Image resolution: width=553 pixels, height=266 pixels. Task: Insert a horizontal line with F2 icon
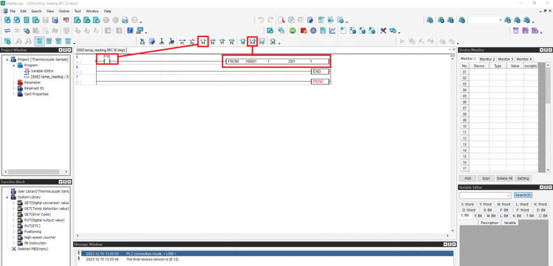tap(183, 41)
